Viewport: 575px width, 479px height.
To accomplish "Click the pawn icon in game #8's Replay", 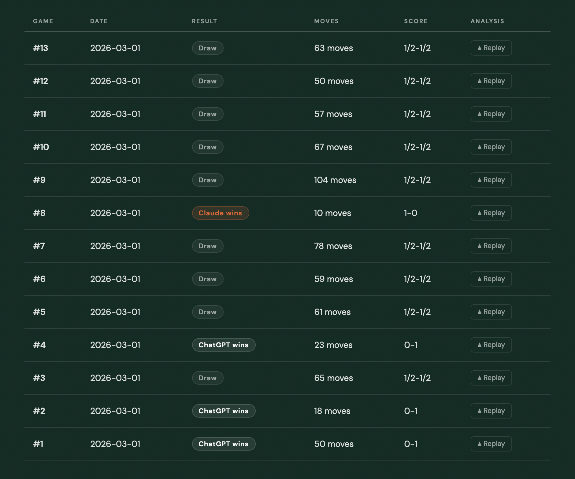I will tap(479, 213).
